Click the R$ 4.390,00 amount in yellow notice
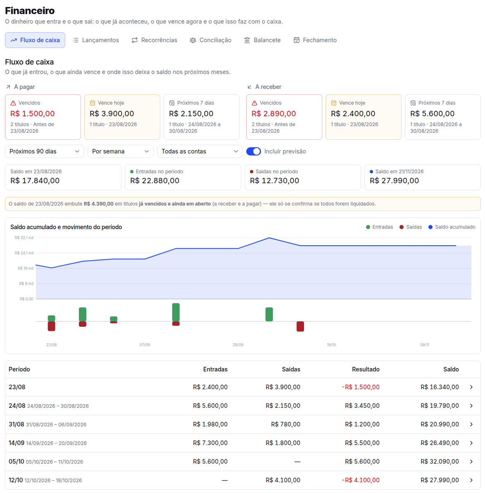This screenshot has width=485, height=493. tap(99, 204)
